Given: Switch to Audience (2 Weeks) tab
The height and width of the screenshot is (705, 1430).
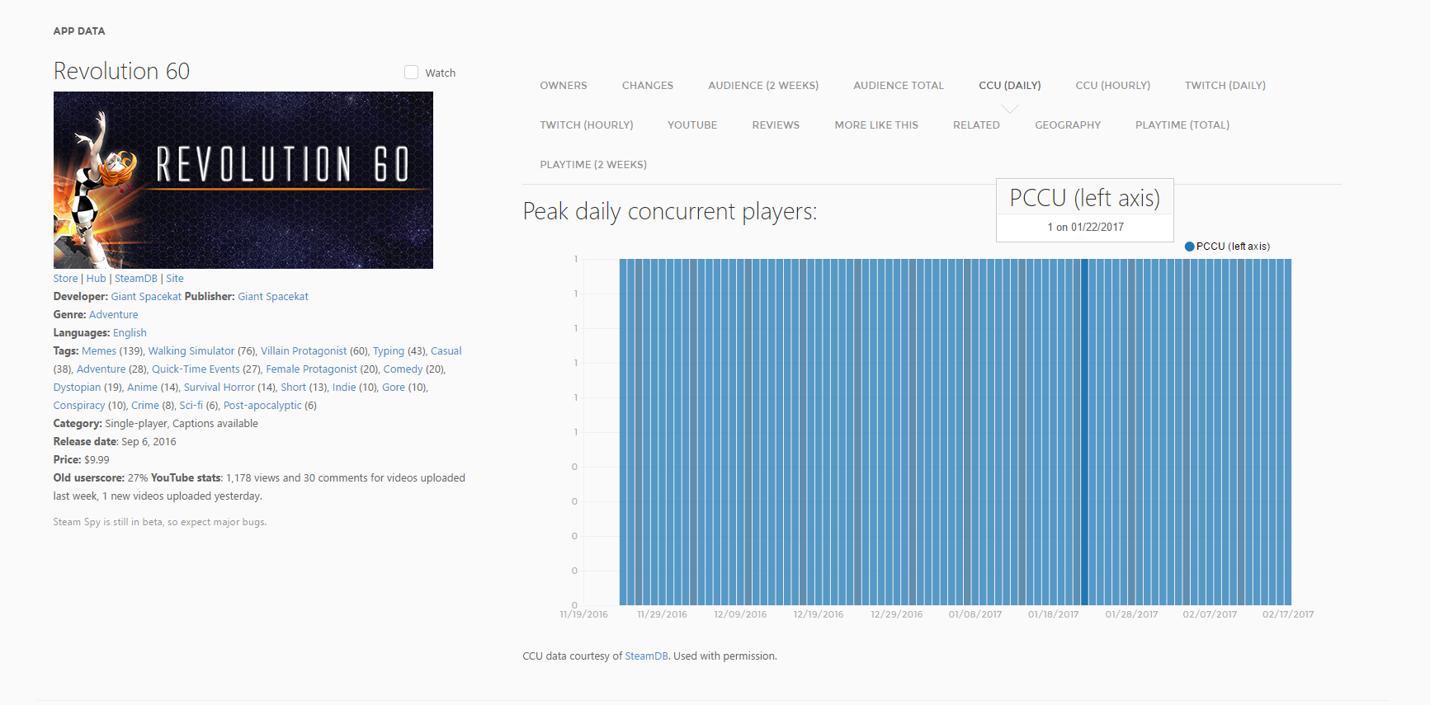Looking at the screenshot, I should pyautogui.click(x=763, y=86).
